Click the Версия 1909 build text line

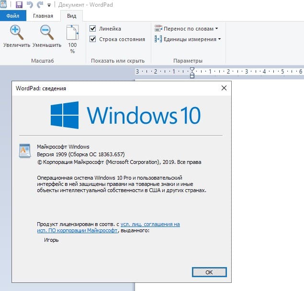click(x=80, y=154)
